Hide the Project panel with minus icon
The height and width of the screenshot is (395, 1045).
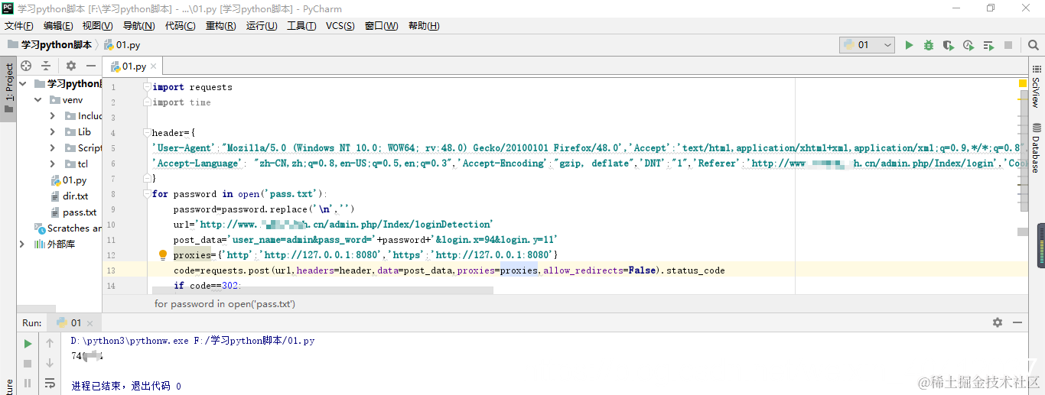click(x=91, y=66)
